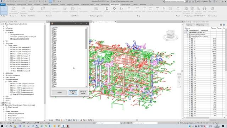Click the Text tool icon in quick access toolbar
The height and width of the screenshot is (128, 227).
[40, 1]
